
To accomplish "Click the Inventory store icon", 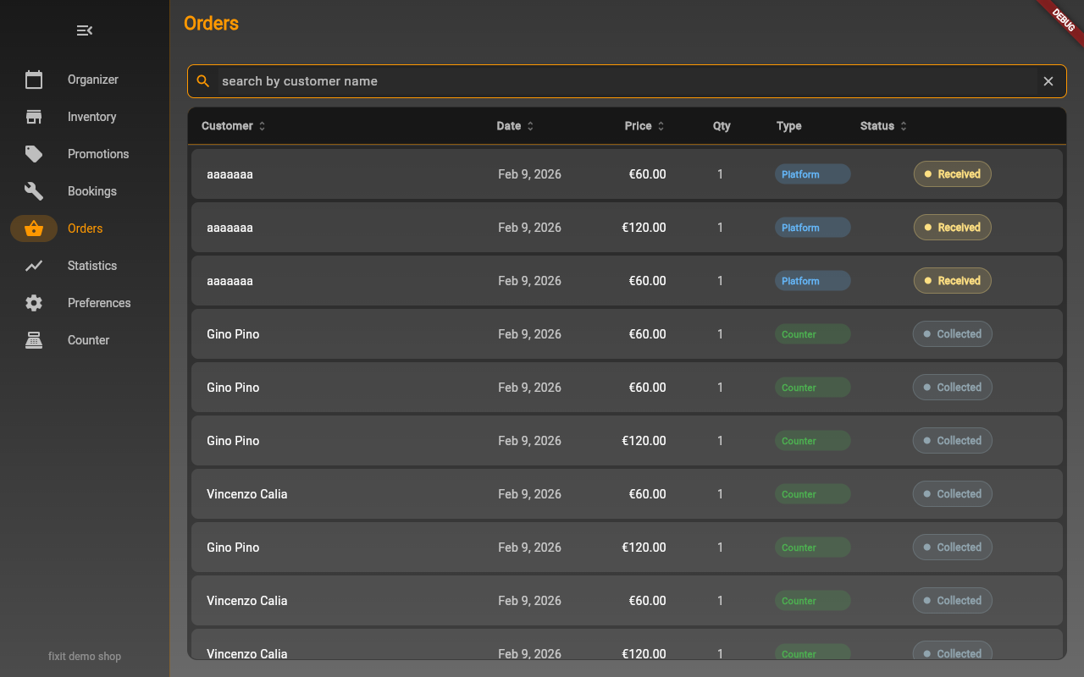I will click(x=34, y=117).
